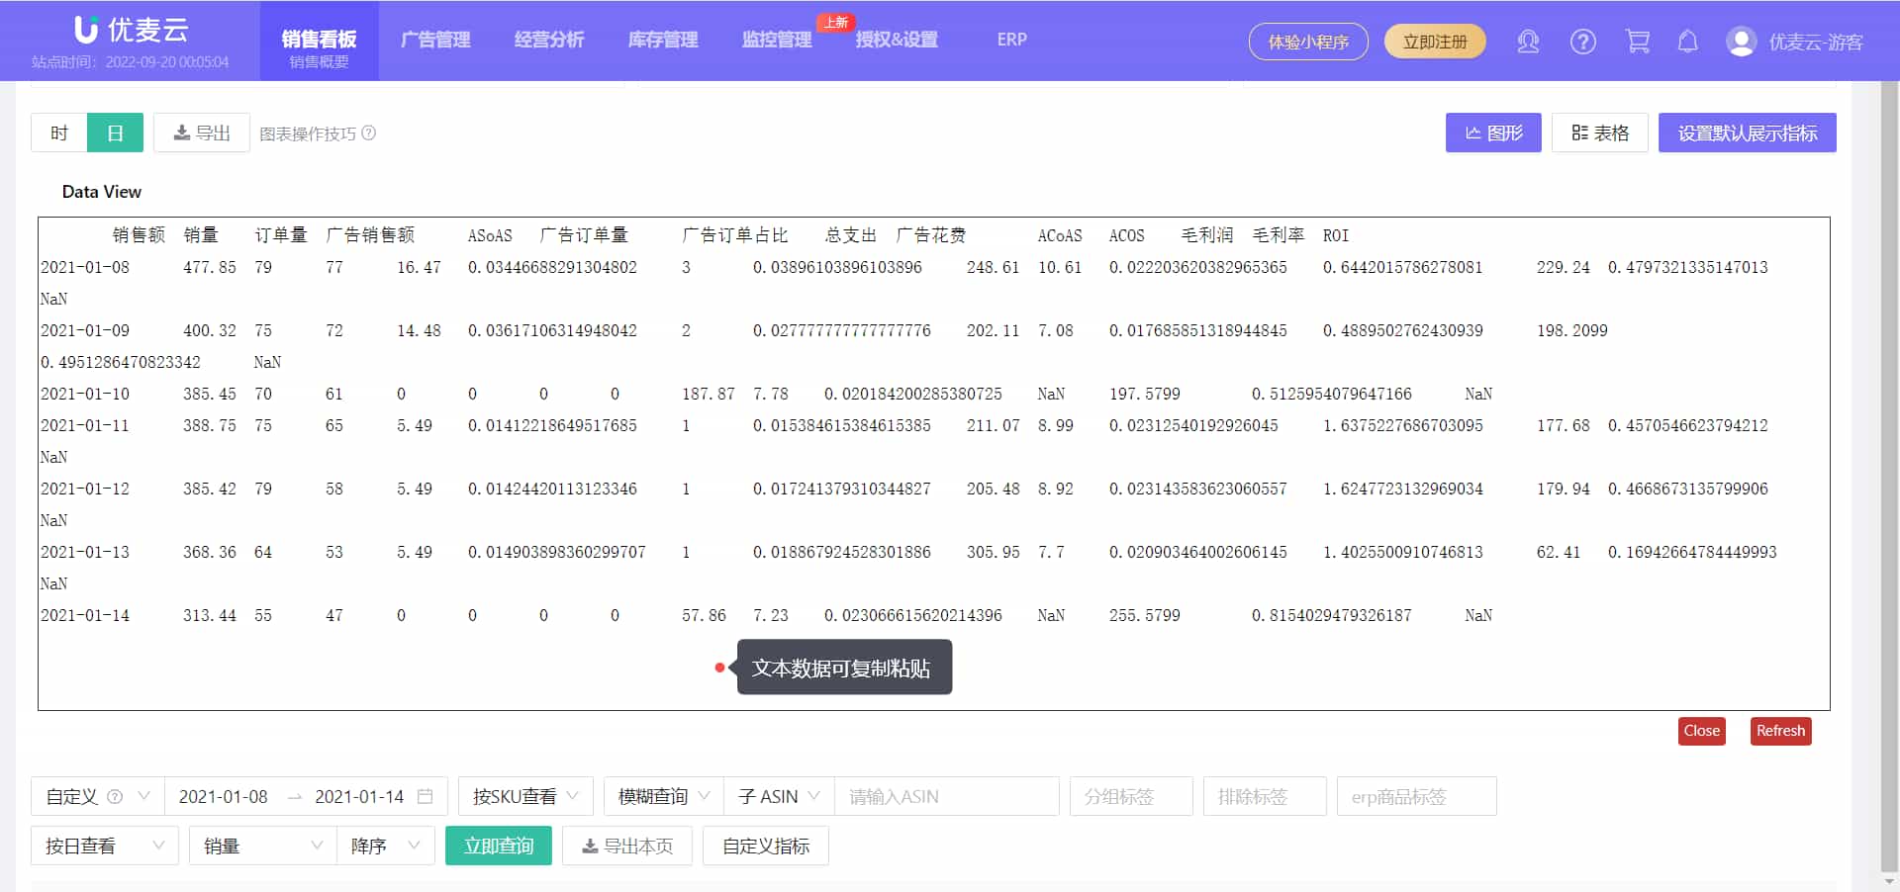
Task: Show table view with 表格 button
Action: point(1600,133)
